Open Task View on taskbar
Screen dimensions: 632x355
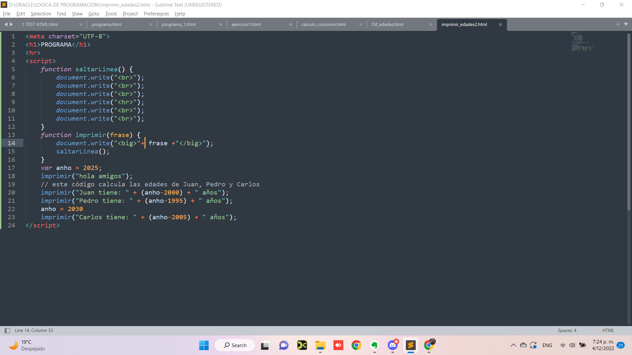[265, 345]
